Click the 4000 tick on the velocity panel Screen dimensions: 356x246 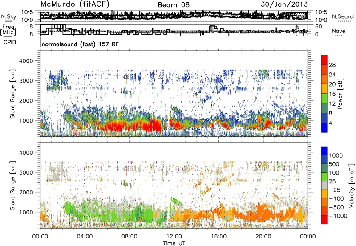26,152
